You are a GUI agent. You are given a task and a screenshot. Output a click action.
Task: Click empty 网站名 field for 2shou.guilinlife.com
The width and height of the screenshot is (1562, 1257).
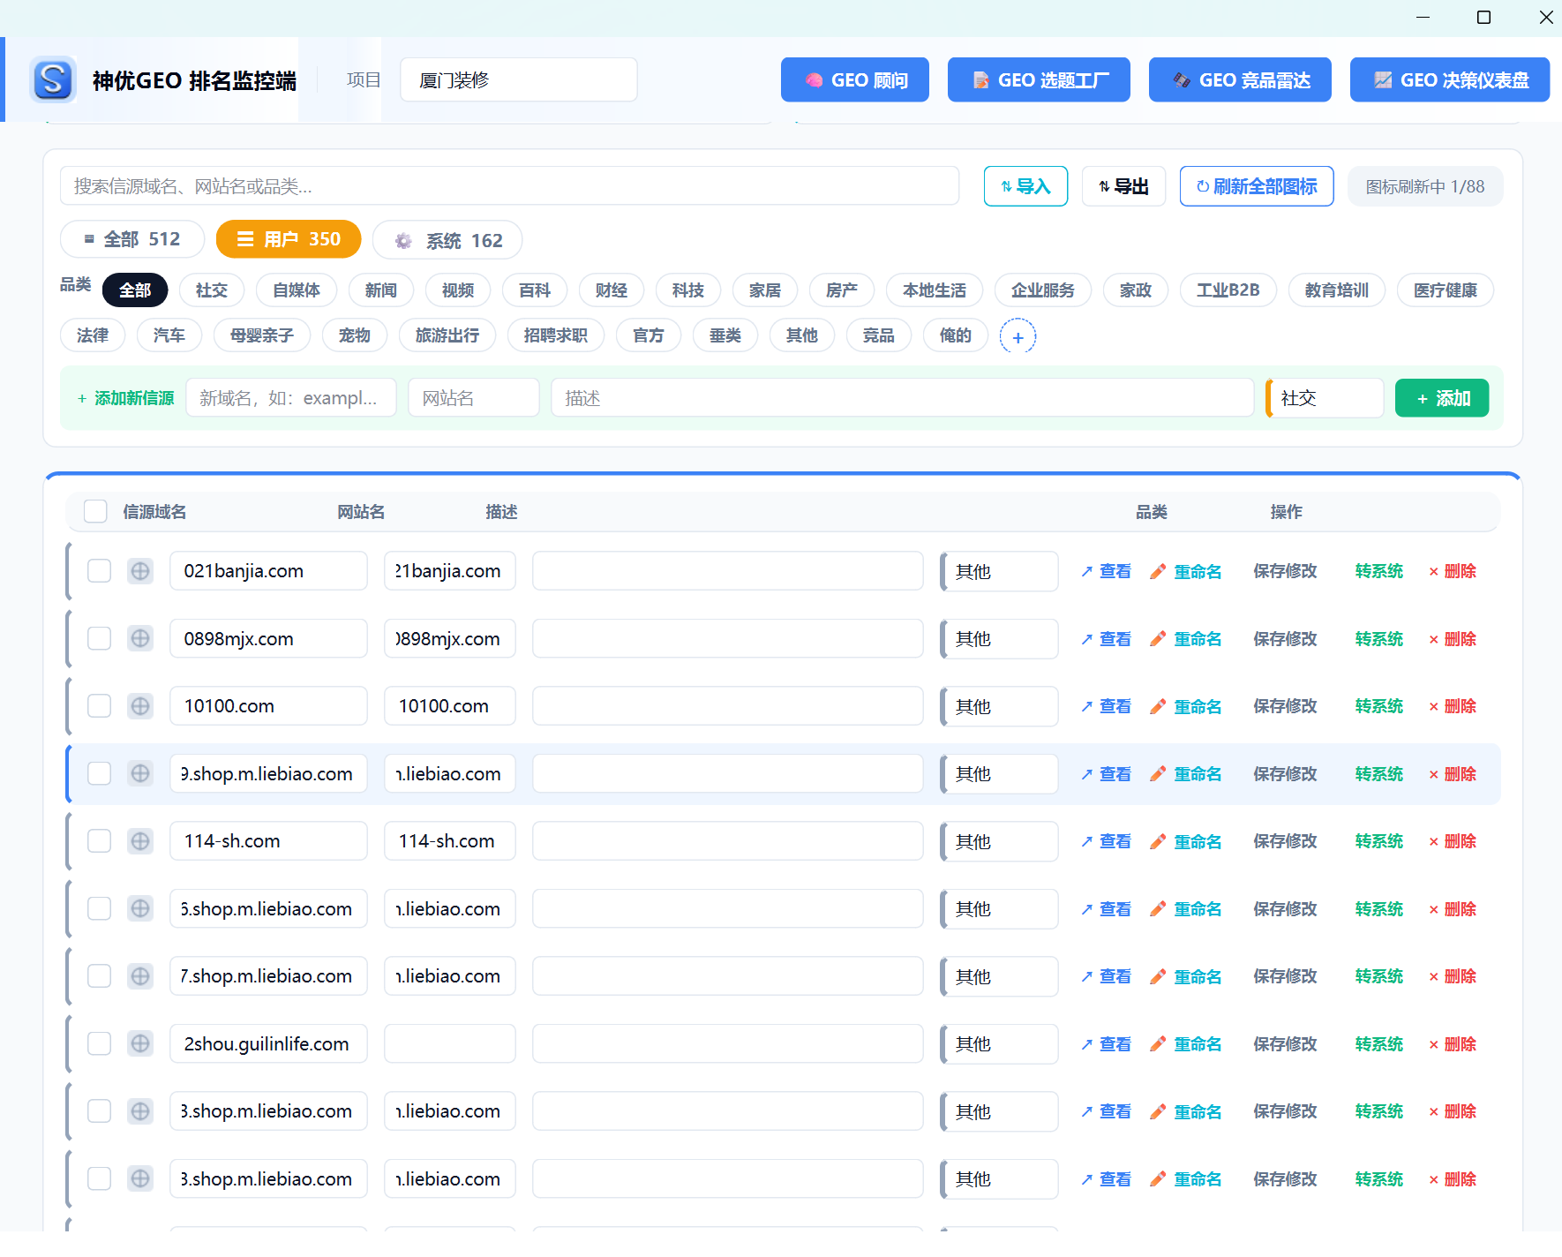pyautogui.click(x=450, y=1043)
